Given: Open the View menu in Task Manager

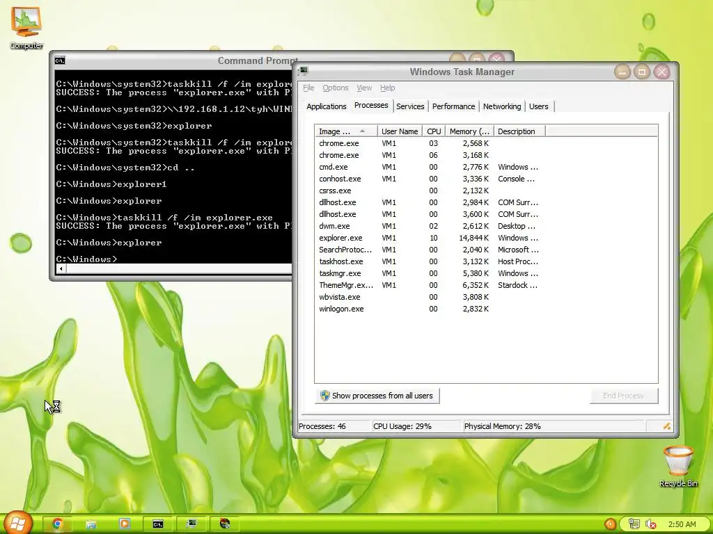Looking at the screenshot, I should pos(364,88).
